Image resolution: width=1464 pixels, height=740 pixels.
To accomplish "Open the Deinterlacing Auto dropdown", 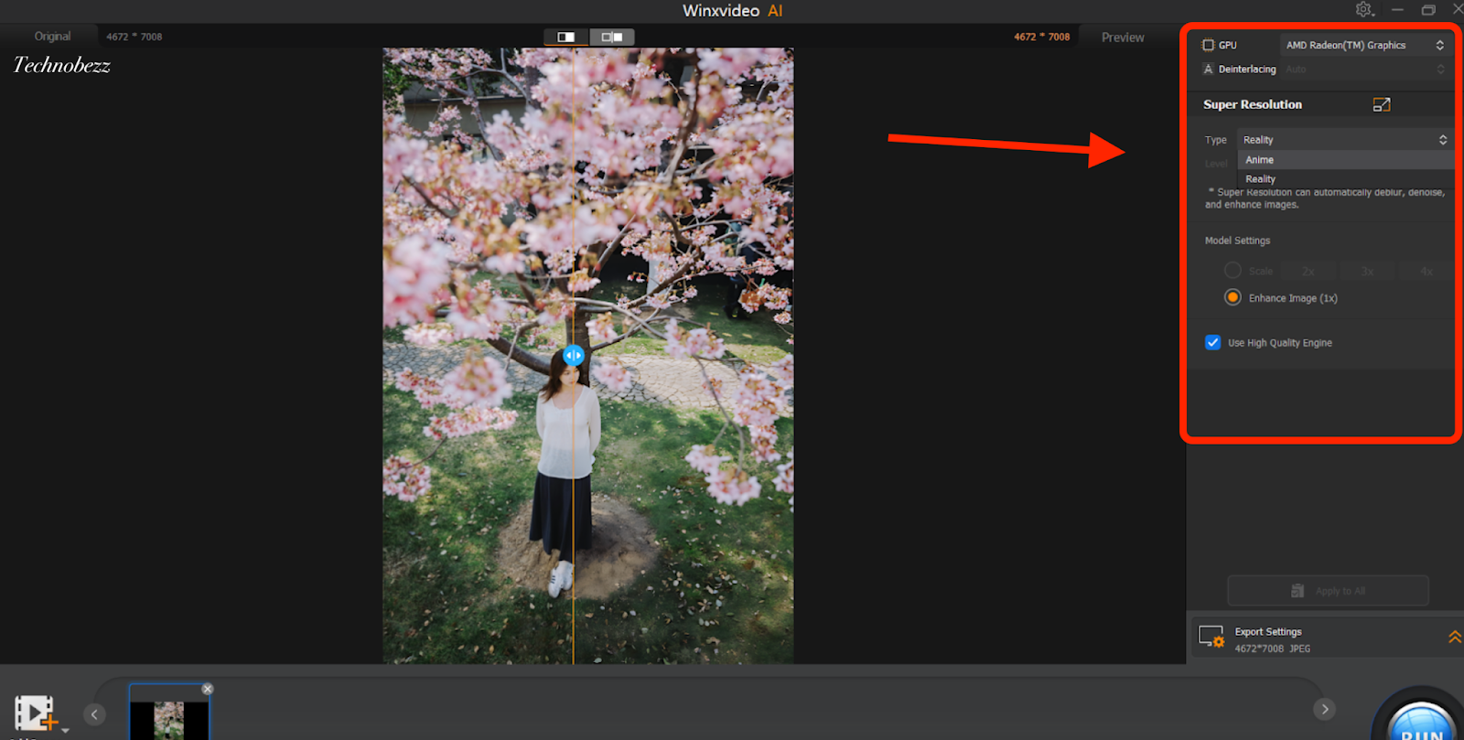I will point(1365,70).
